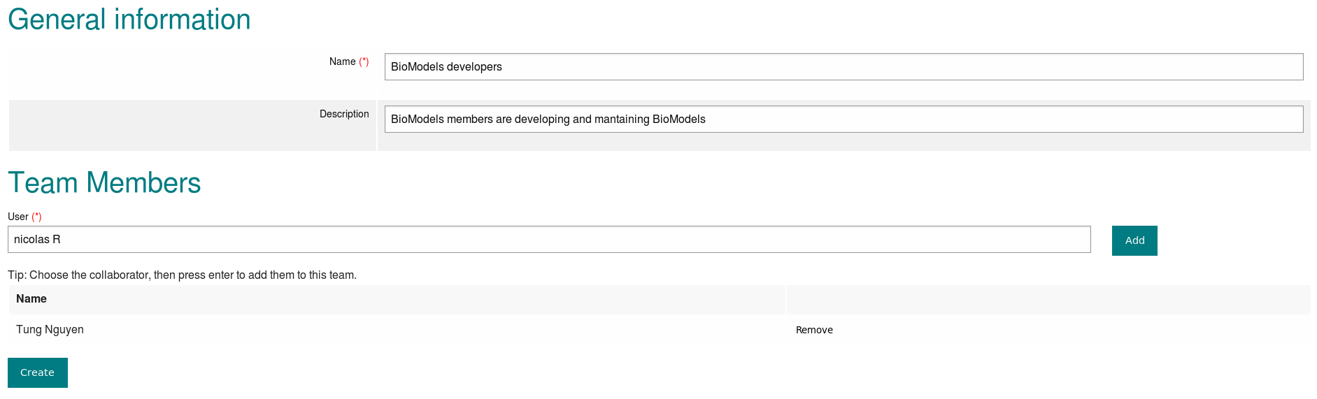Click the word 'developers' in the Name field
The width and height of the screenshot is (1317, 399).
(x=474, y=67)
